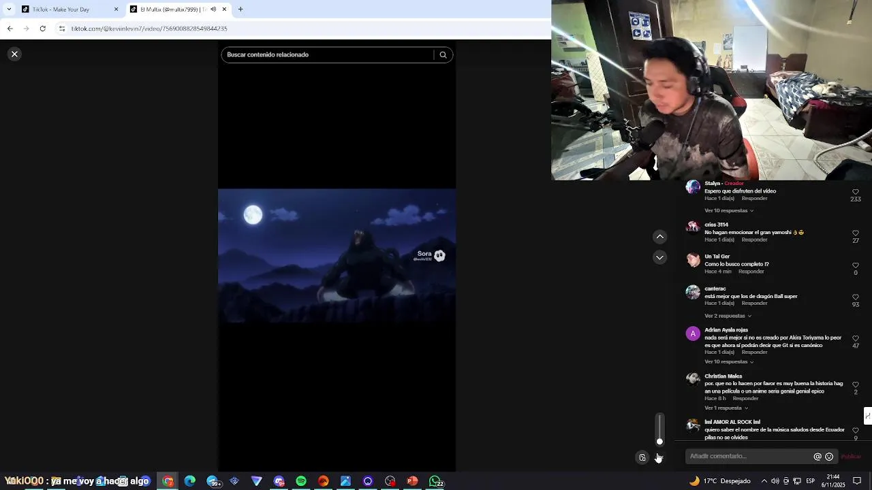Click the Publicar button
The height and width of the screenshot is (490, 872).
851,457
